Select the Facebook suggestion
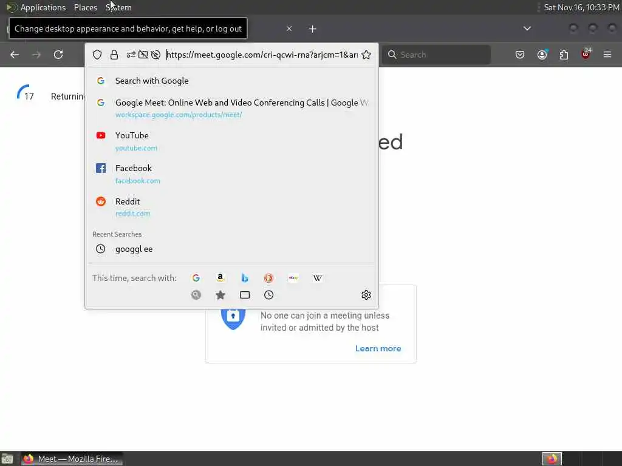The width and height of the screenshot is (622, 466). 231,174
